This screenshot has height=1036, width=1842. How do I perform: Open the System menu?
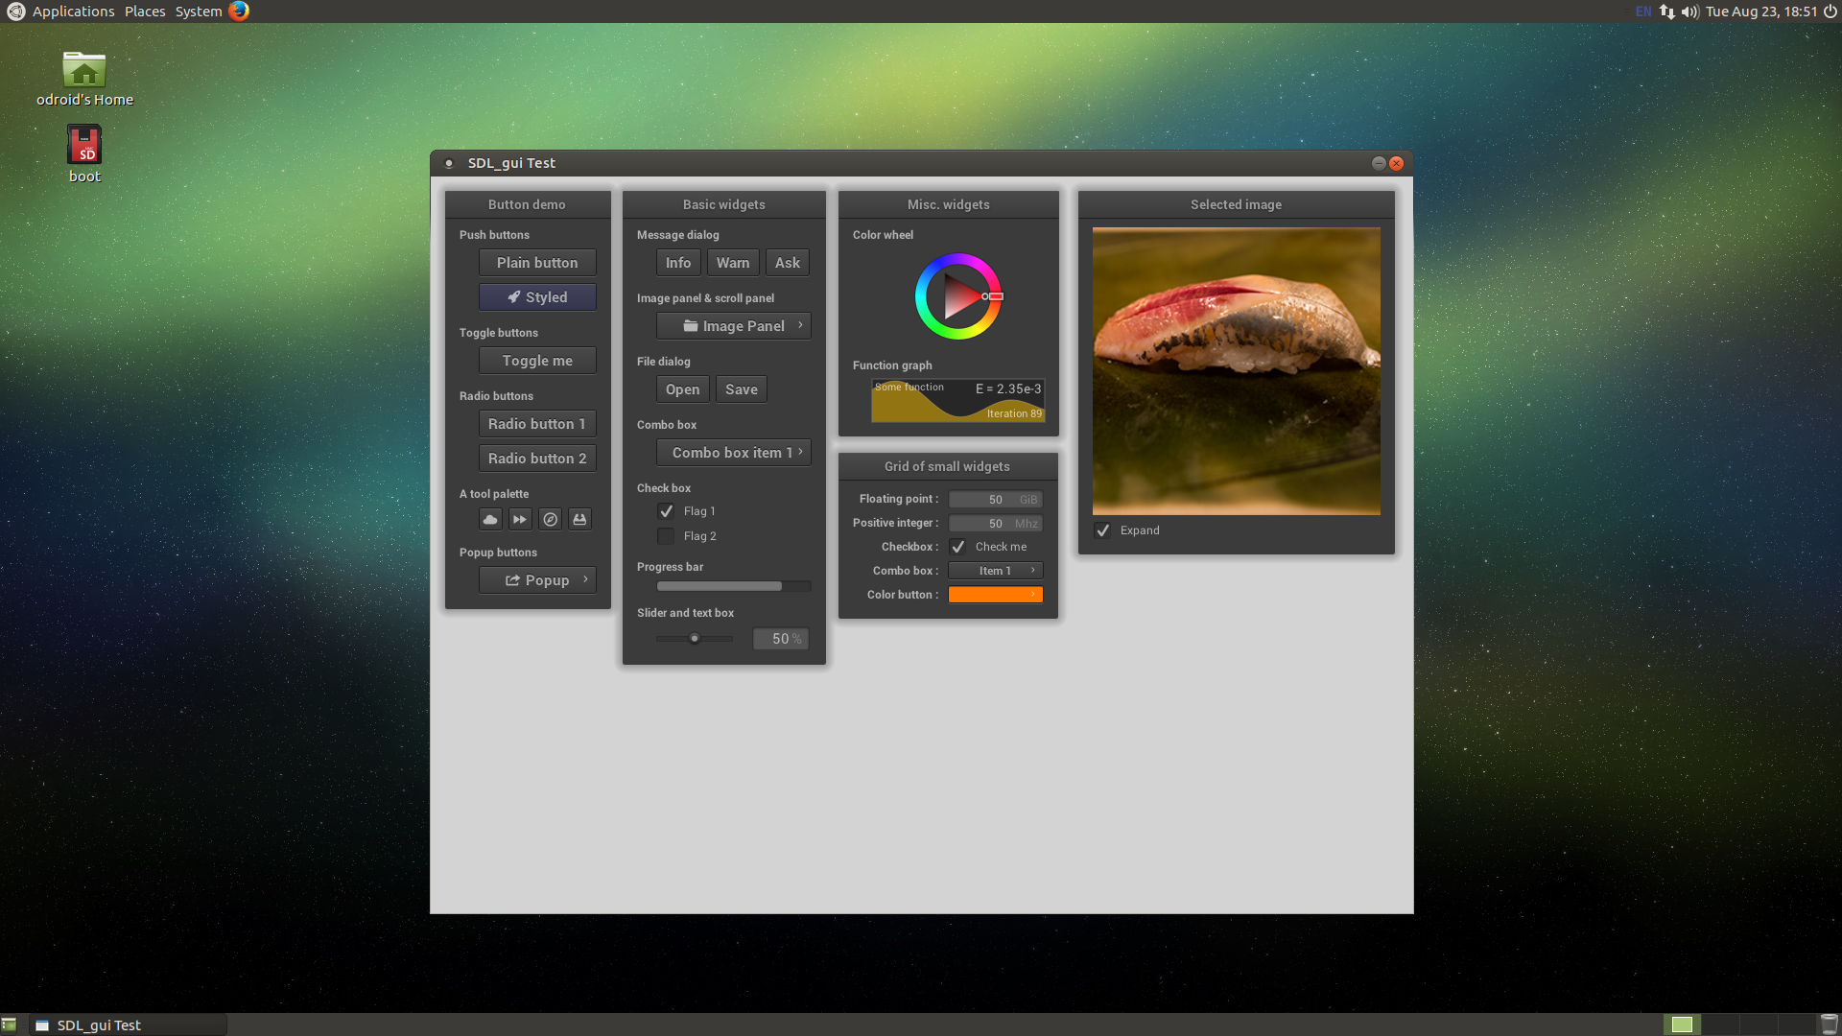[199, 12]
